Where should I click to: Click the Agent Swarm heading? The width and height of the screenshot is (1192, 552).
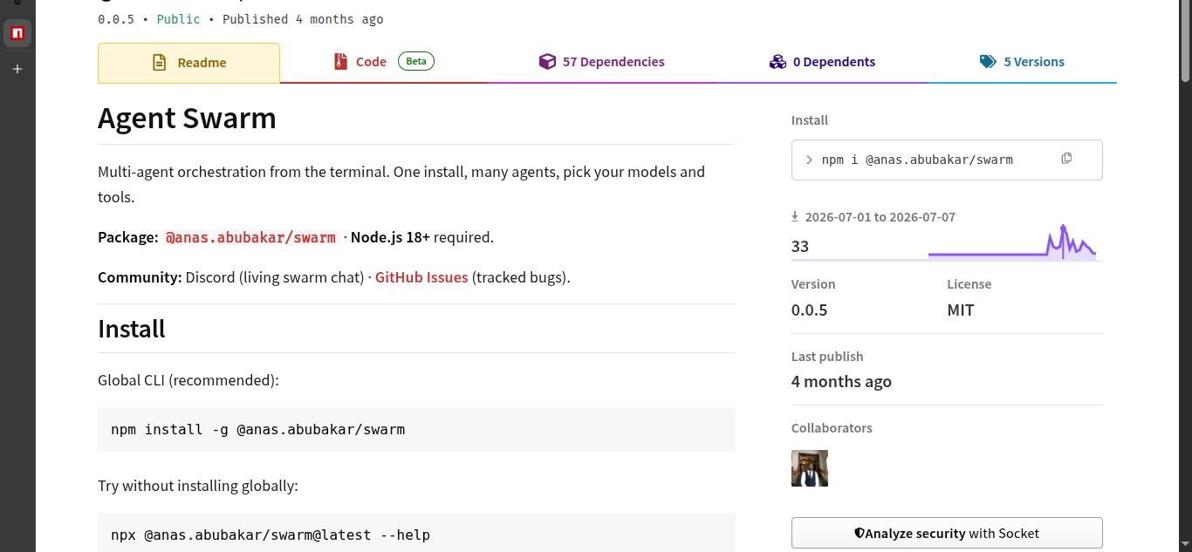coord(187,118)
